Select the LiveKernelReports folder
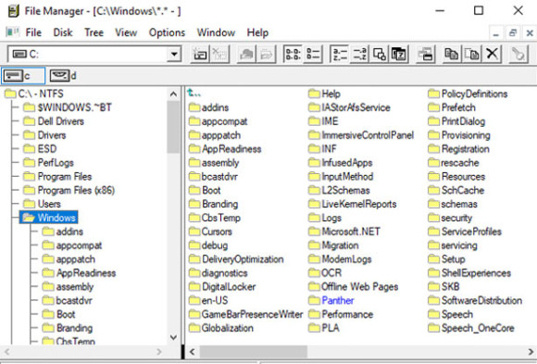 [353, 204]
